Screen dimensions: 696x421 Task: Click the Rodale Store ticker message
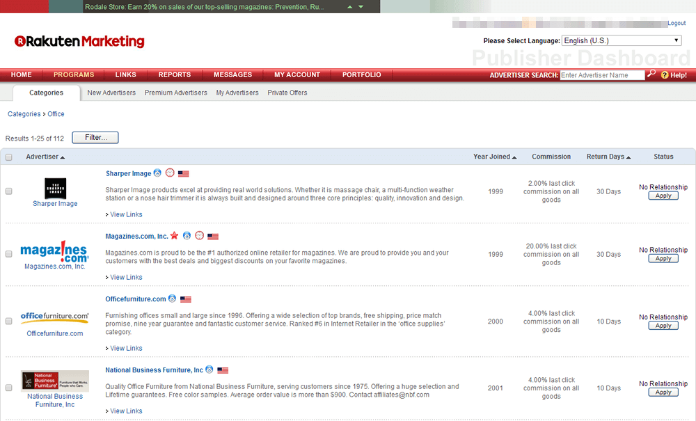tap(204, 7)
